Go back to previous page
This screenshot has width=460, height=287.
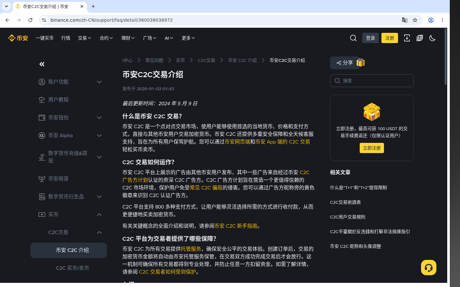(x=7, y=20)
